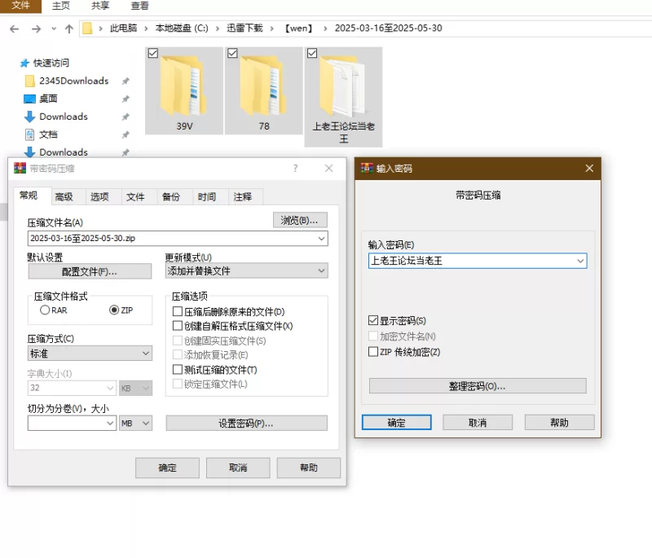Uncheck 显示密码 checkbox
Image resolution: width=652 pixels, height=558 pixels.
click(373, 321)
